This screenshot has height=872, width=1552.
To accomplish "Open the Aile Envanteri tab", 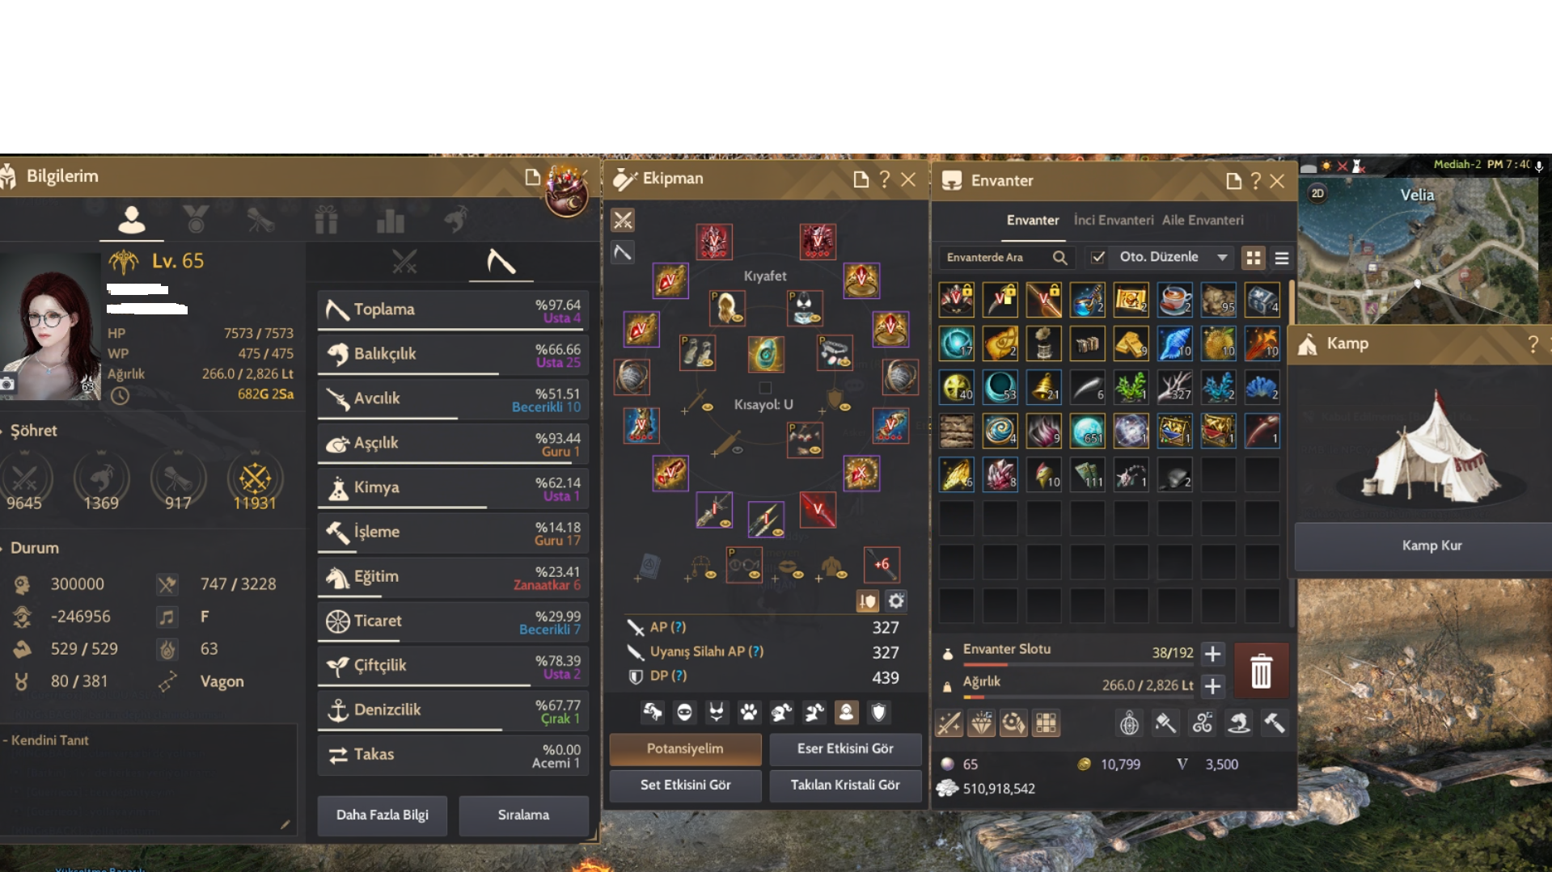I will pos(1203,220).
